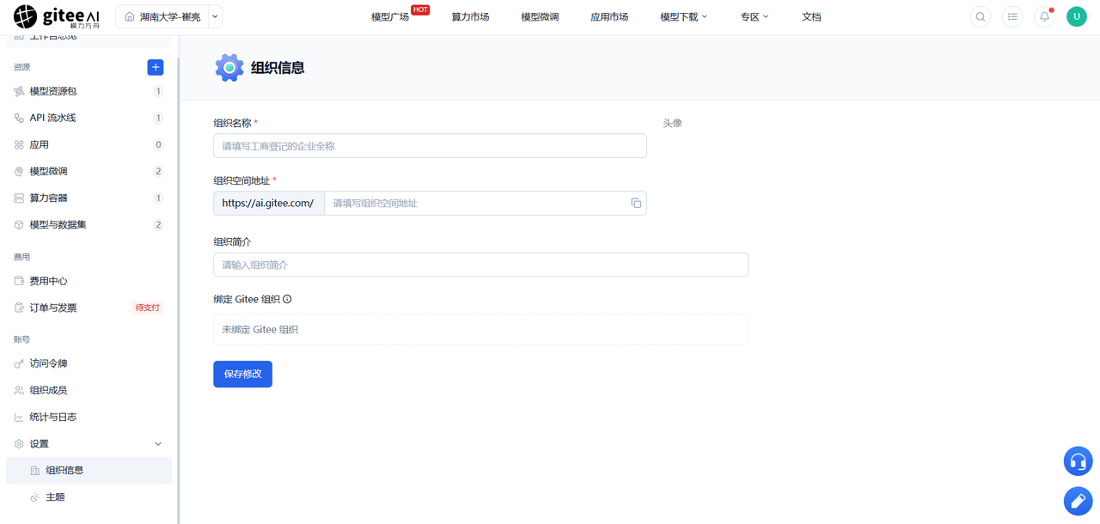Open the Gitee AI logo home link

(x=57, y=16)
